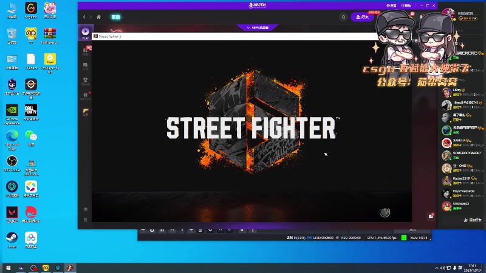486x273 pixels.
Task: Select friend LKmy in friends list
Action: 462,92
